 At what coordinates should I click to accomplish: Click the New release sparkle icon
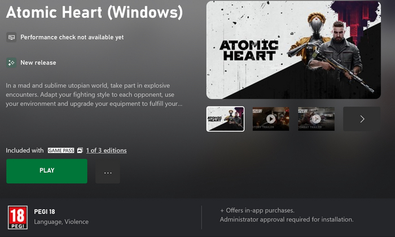pyautogui.click(x=11, y=63)
